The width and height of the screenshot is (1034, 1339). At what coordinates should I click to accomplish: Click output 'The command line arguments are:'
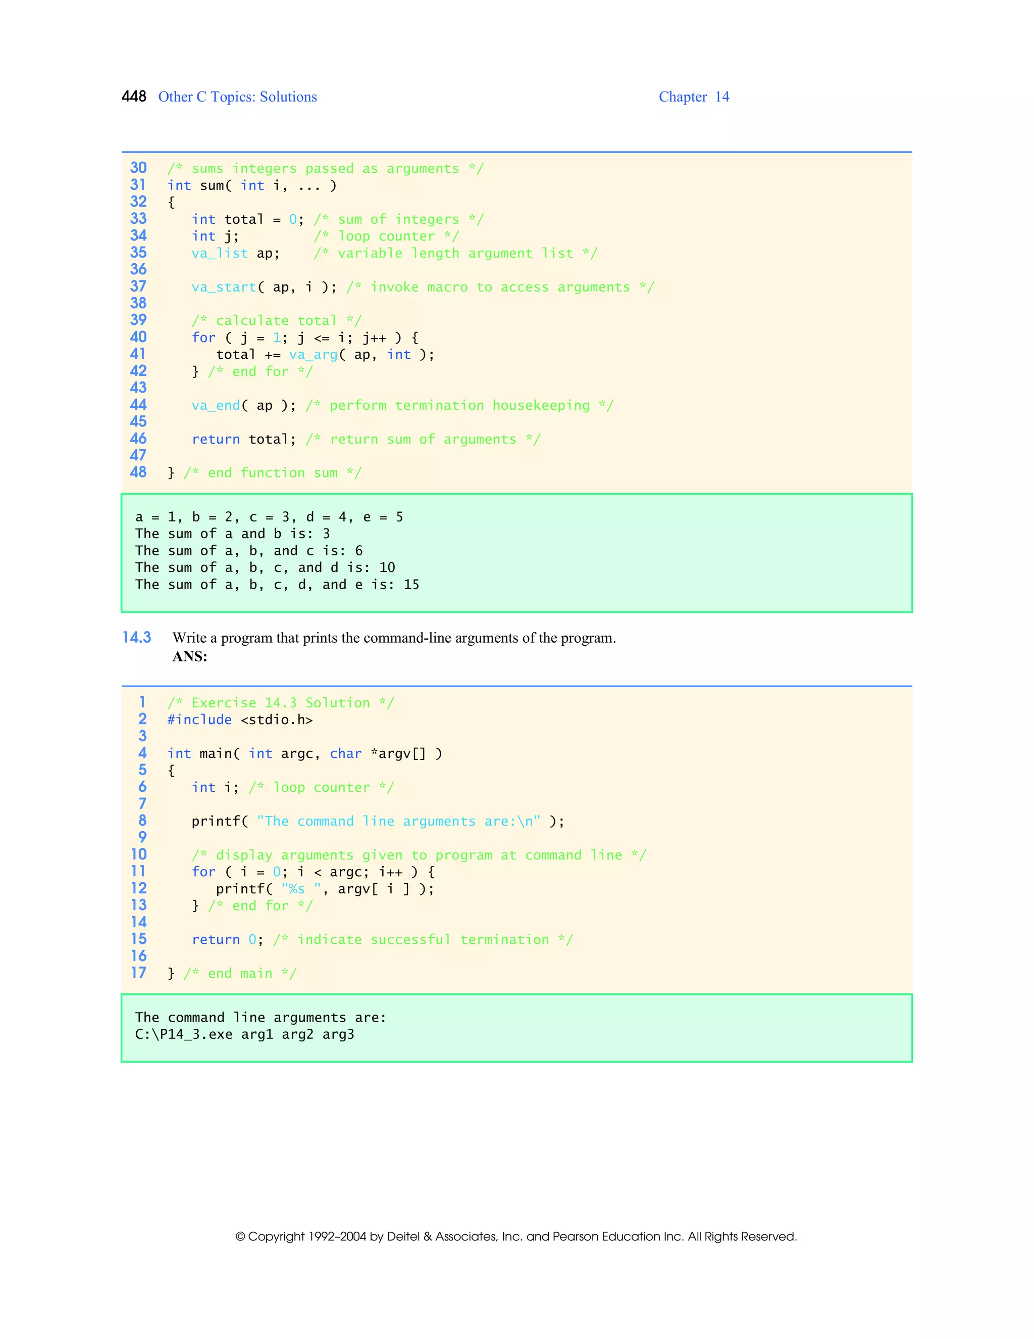261,1018
